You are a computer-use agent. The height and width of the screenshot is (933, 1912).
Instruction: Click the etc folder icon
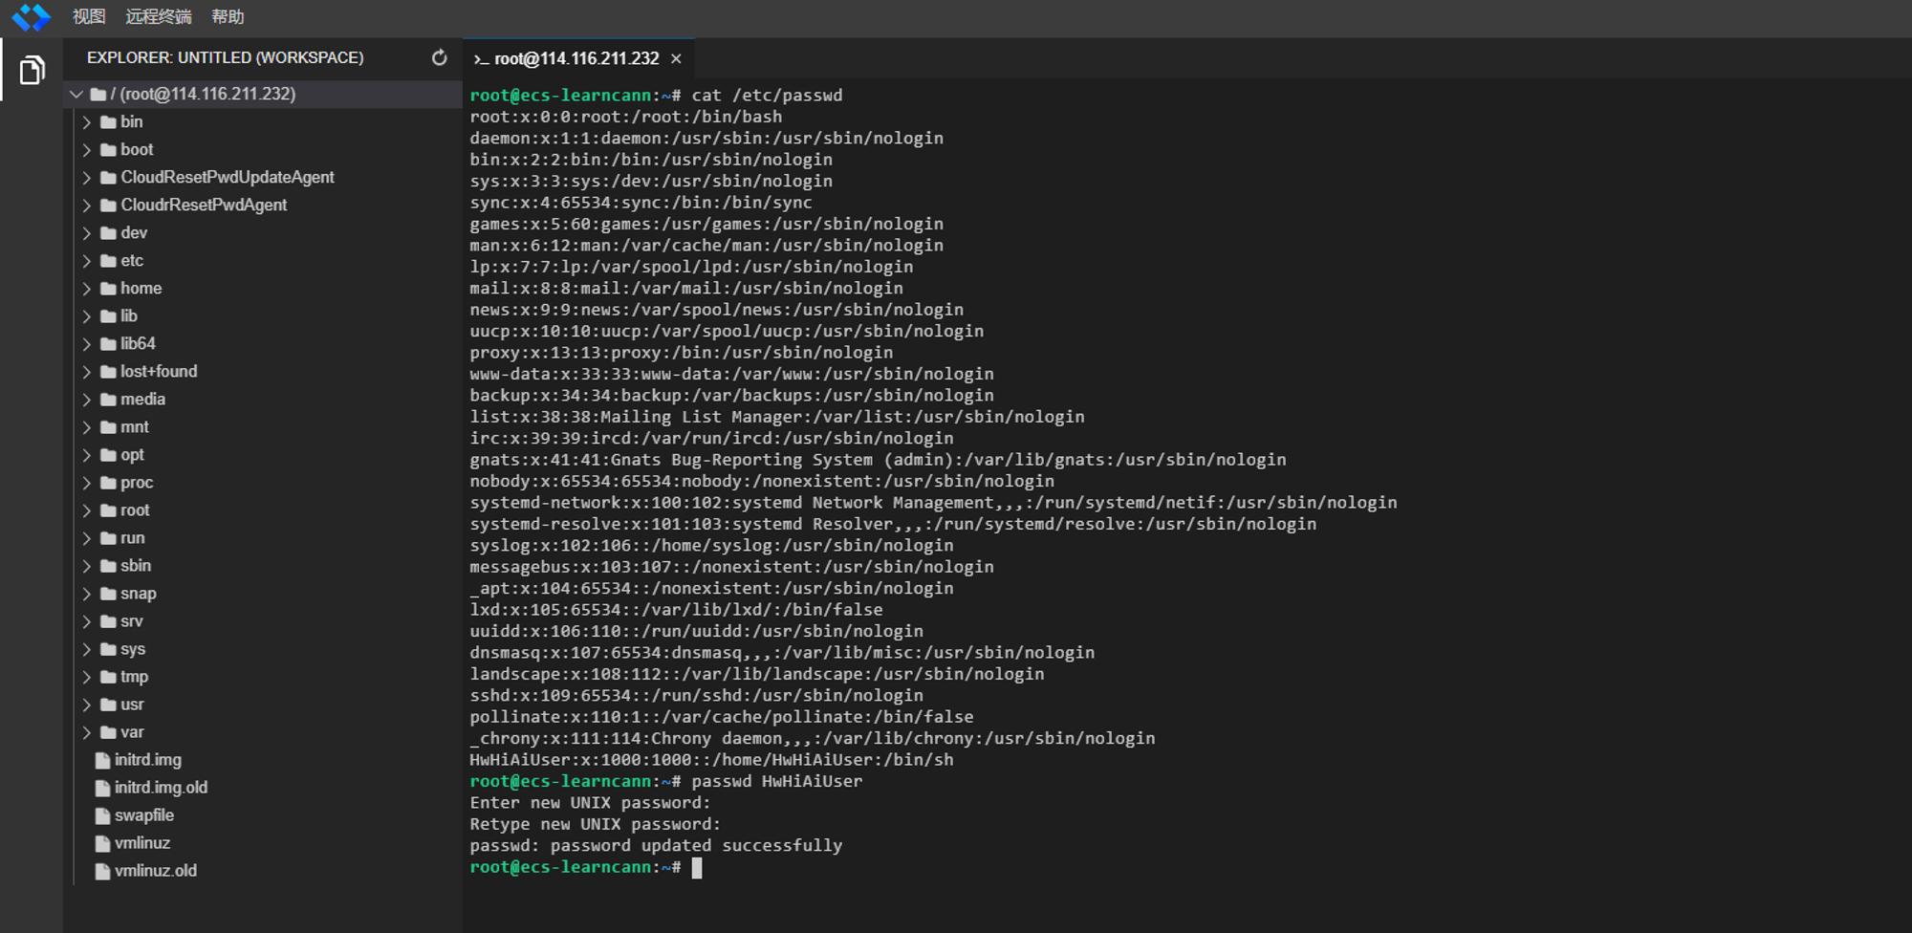pyautogui.click(x=108, y=261)
